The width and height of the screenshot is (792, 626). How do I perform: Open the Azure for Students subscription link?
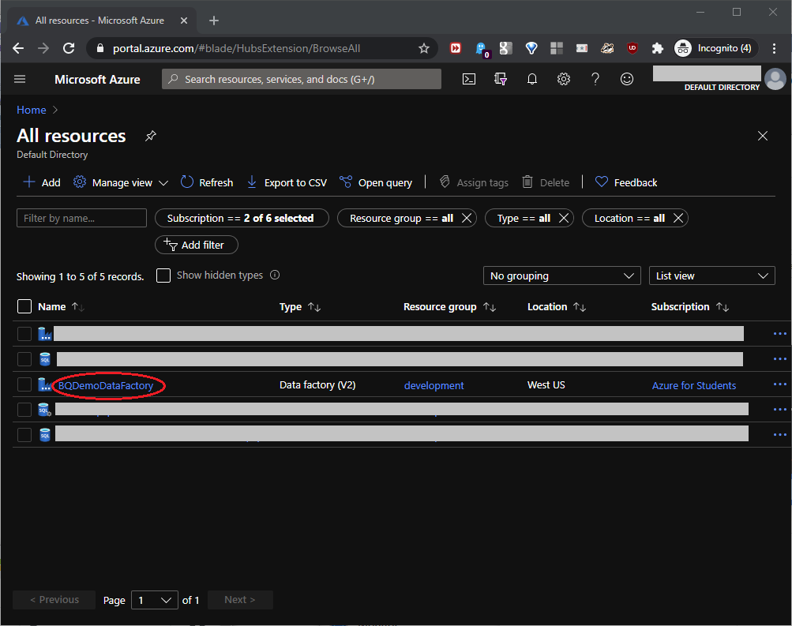[693, 385]
